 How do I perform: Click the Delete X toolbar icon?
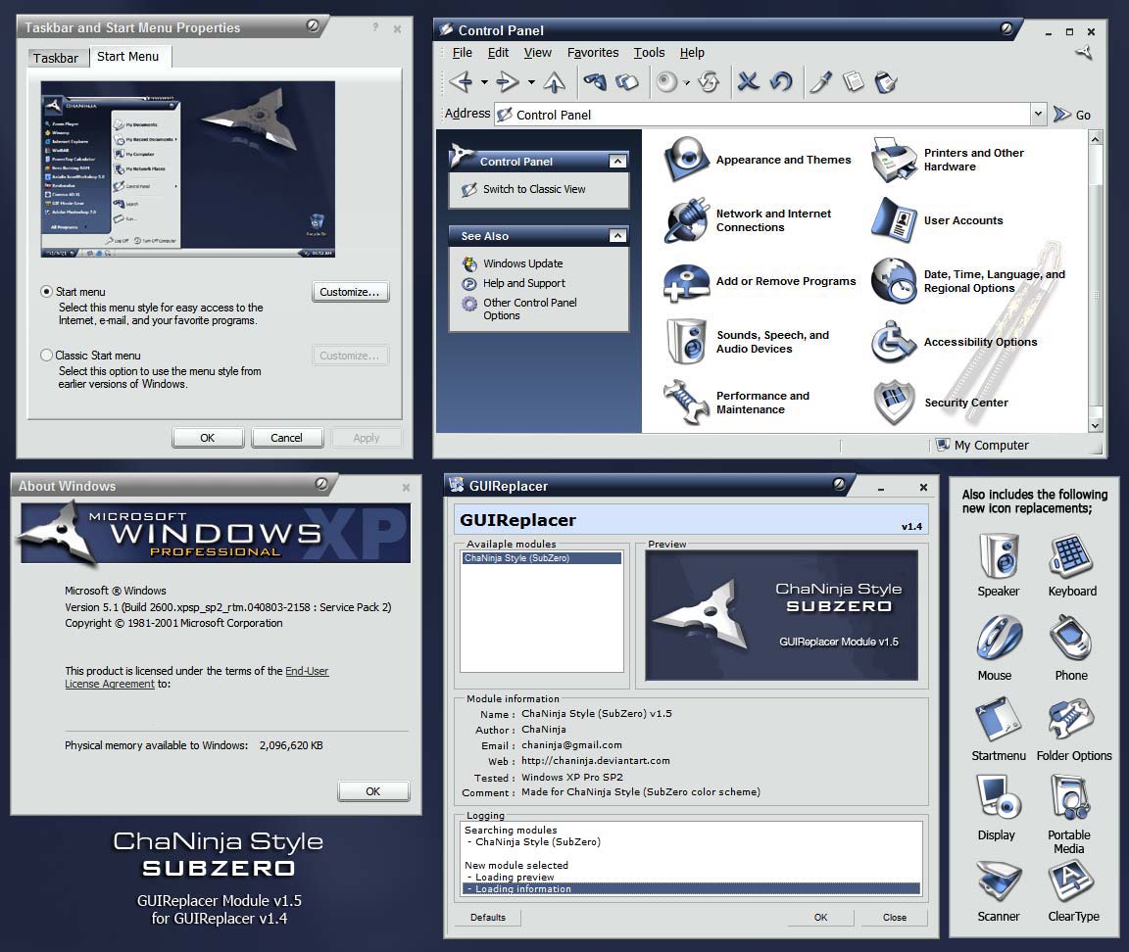[x=748, y=81]
